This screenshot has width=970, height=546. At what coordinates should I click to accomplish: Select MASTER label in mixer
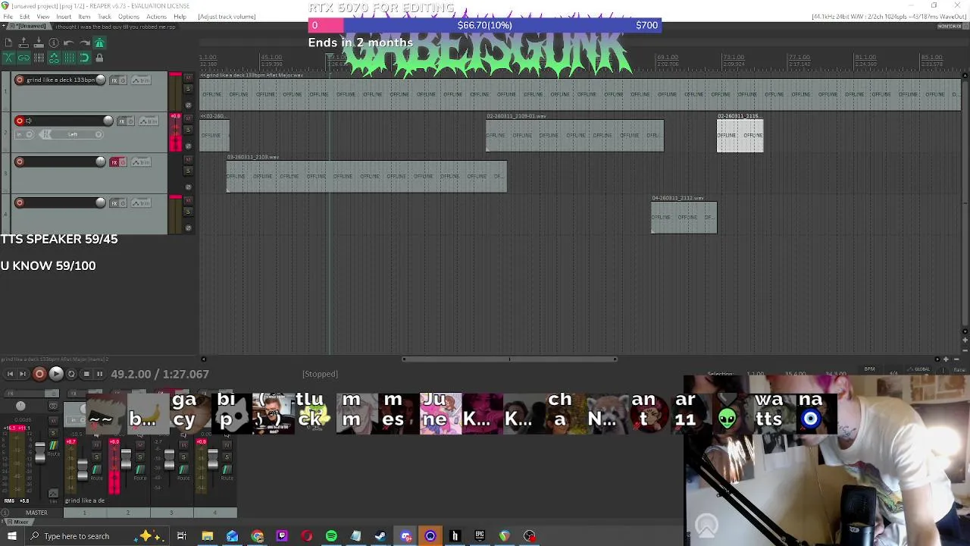click(x=36, y=513)
